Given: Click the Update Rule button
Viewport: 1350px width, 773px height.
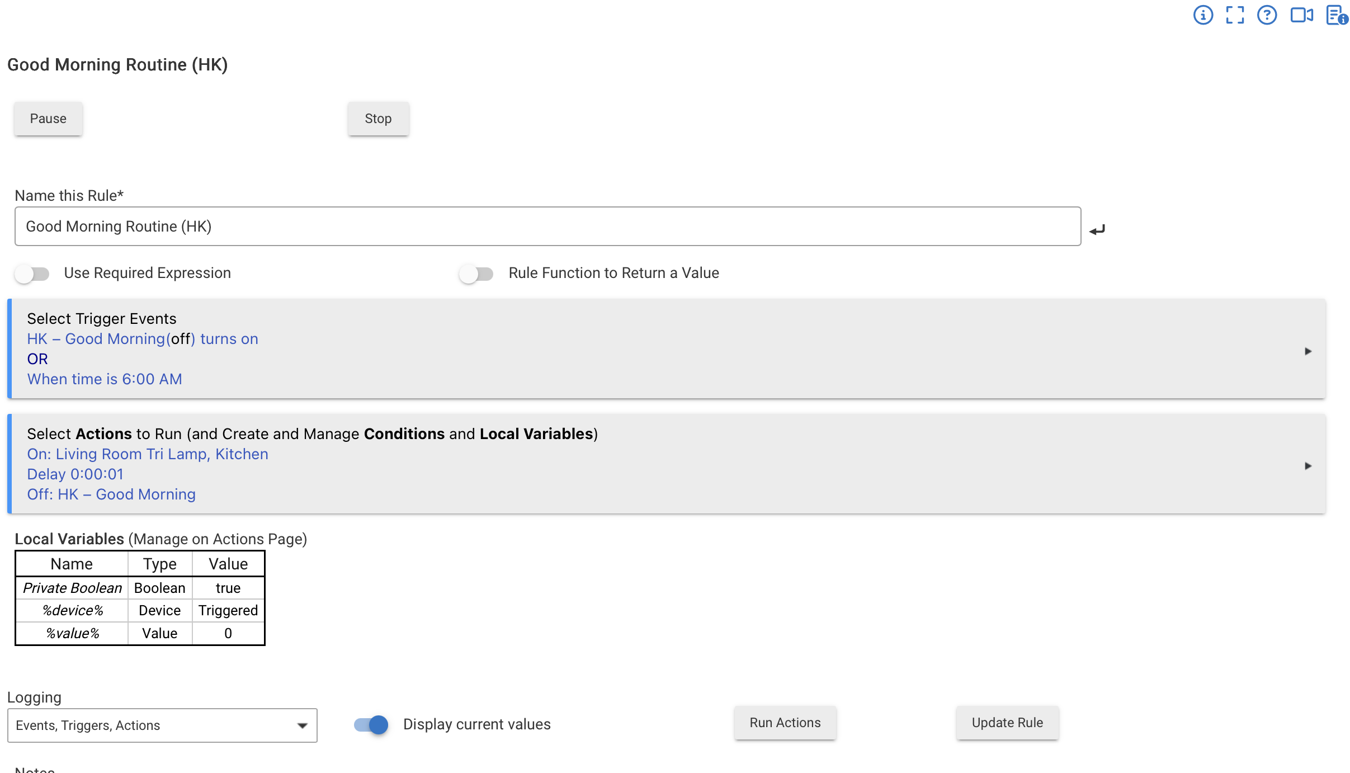Looking at the screenshot, I should pyautogui.click(x=1007, y=723).
